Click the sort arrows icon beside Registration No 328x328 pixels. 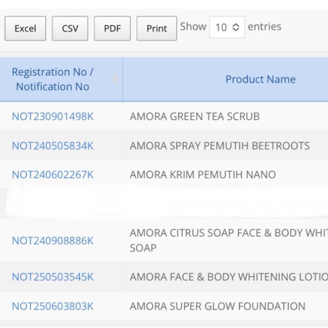click(x=115, y=79)
